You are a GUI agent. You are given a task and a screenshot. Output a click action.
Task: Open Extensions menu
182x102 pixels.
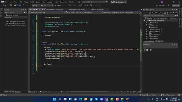63,2
